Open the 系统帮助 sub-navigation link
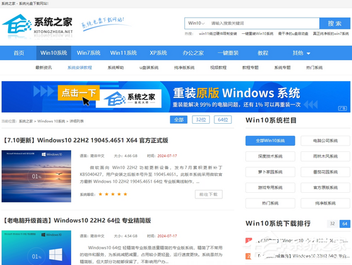This screenshot has height=265, width=352. (x=116, y=67)
